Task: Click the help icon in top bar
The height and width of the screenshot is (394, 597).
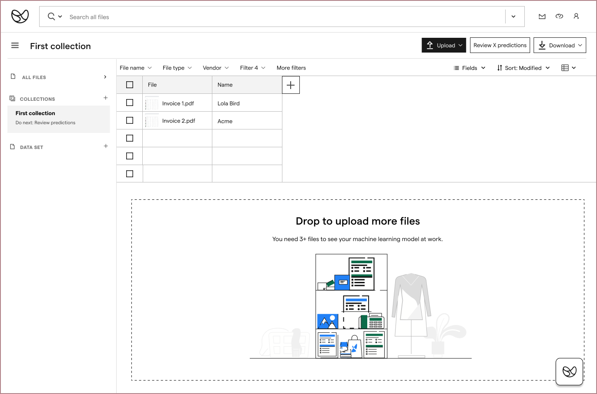Action: 559,16
